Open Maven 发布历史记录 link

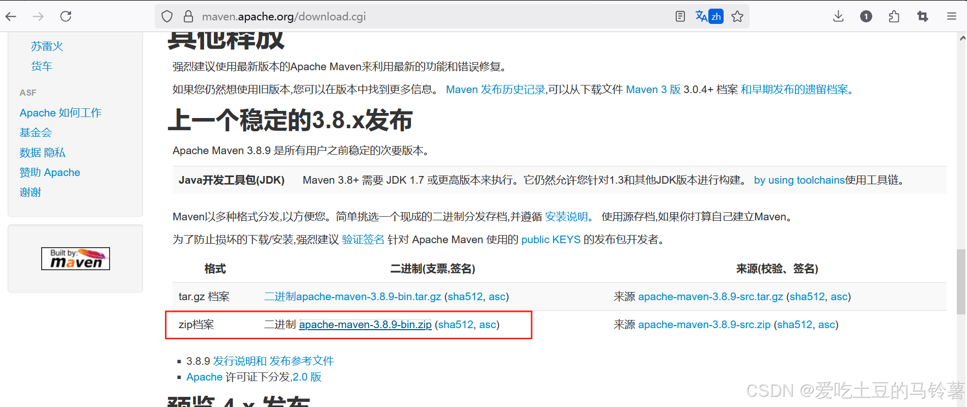click(x=495, y=90)
